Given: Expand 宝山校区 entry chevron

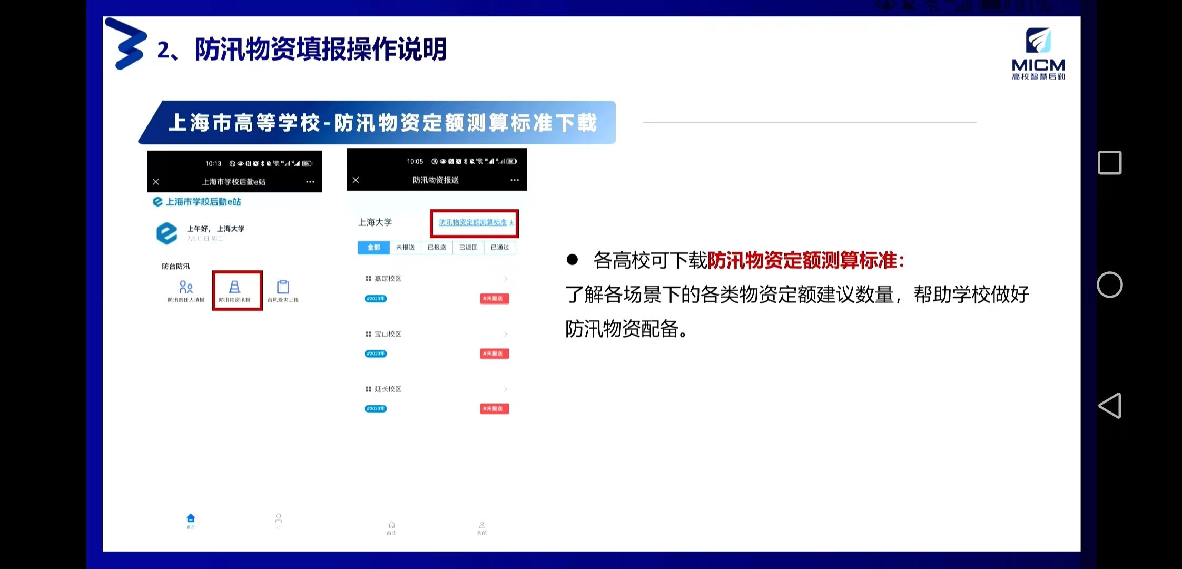Looking at the screenshot, I should click(505, 334).
